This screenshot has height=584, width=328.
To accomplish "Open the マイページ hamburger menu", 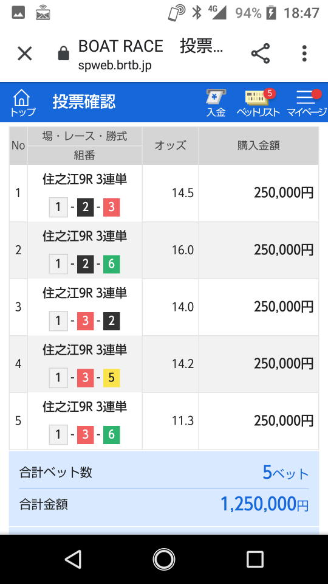I will coord(306,103).
